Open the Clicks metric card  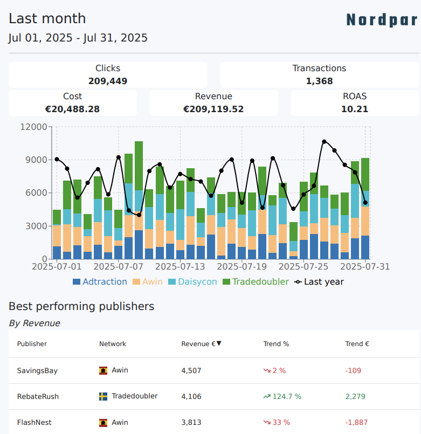pyautogui.click(x=108, y=75)
